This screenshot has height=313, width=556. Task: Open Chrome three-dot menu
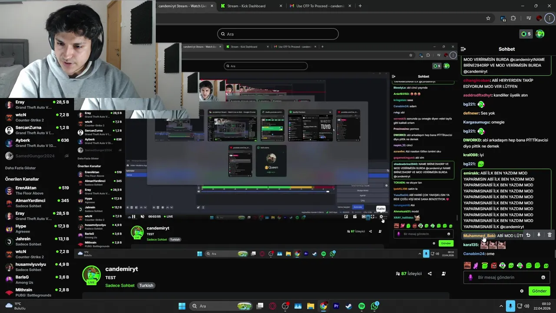(x=550, y=18)
